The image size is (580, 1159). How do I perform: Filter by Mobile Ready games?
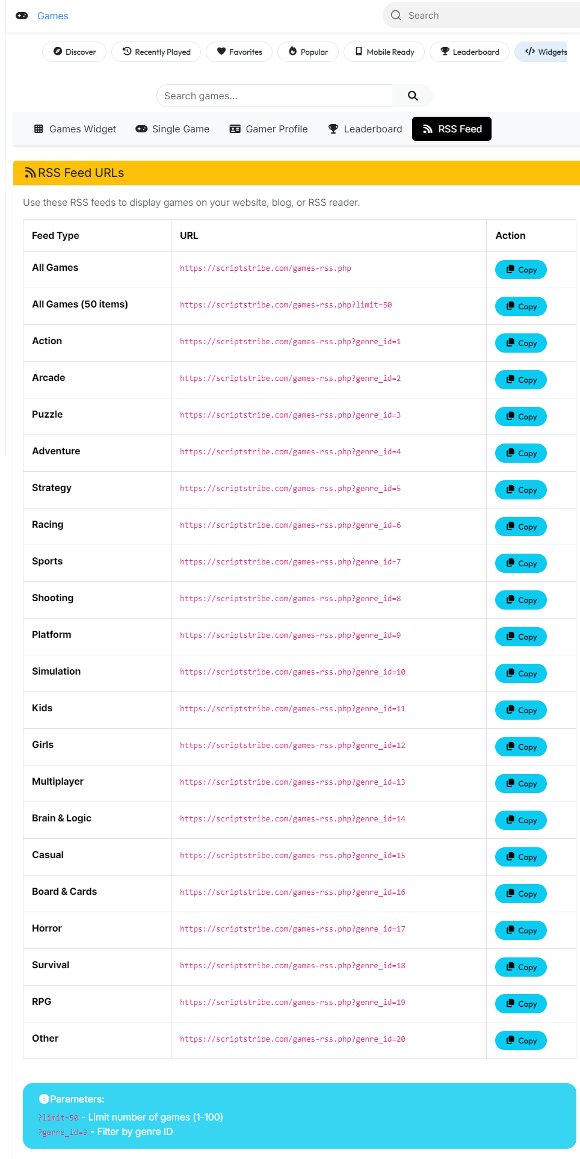(384, 52)
